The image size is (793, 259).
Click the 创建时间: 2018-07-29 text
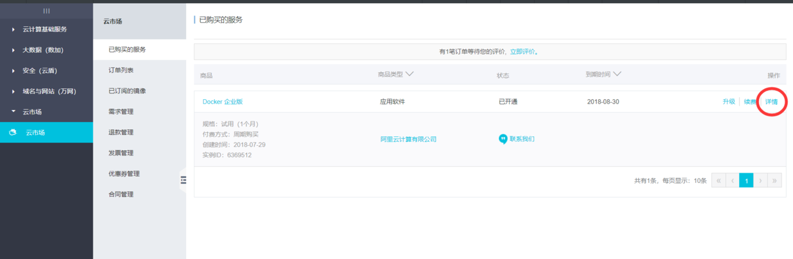coord(233,145)
